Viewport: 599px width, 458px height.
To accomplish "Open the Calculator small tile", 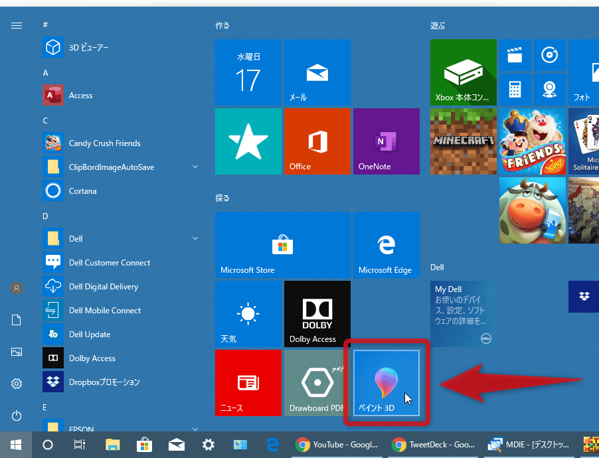I will click(515, 90).
